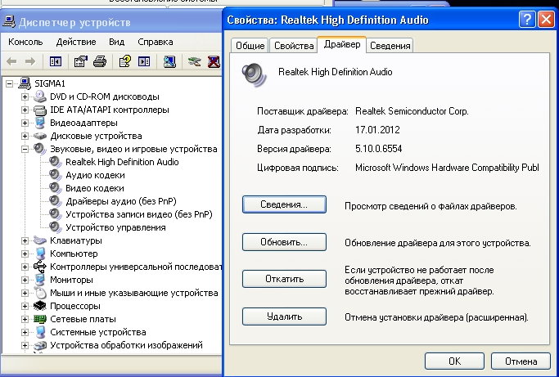
Task: Expand the Клавиатуры node
Action: click(25, 240)
